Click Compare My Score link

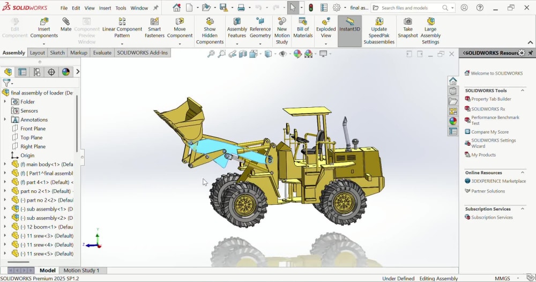point(490,131)
